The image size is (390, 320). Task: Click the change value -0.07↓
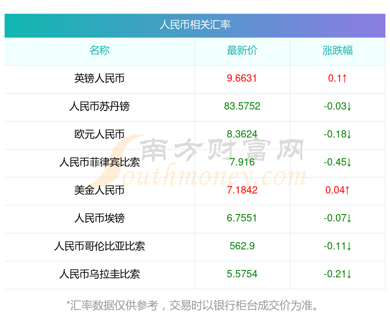coord(338,218)
